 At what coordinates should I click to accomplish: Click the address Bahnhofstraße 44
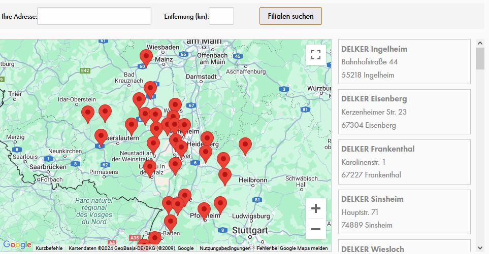tap(369, 62)
